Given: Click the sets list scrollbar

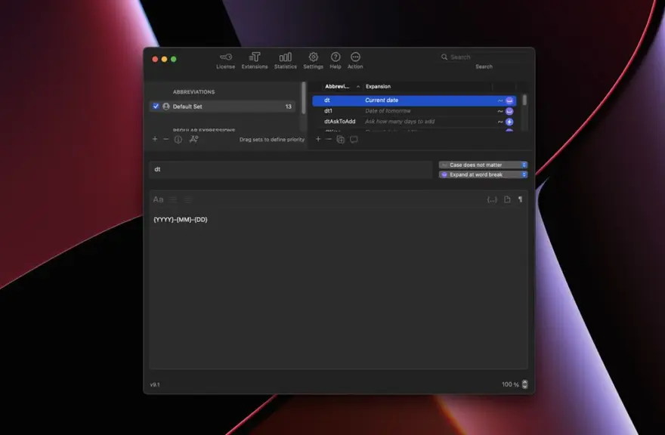Looking at the screenshot, I should click(304, 98).
